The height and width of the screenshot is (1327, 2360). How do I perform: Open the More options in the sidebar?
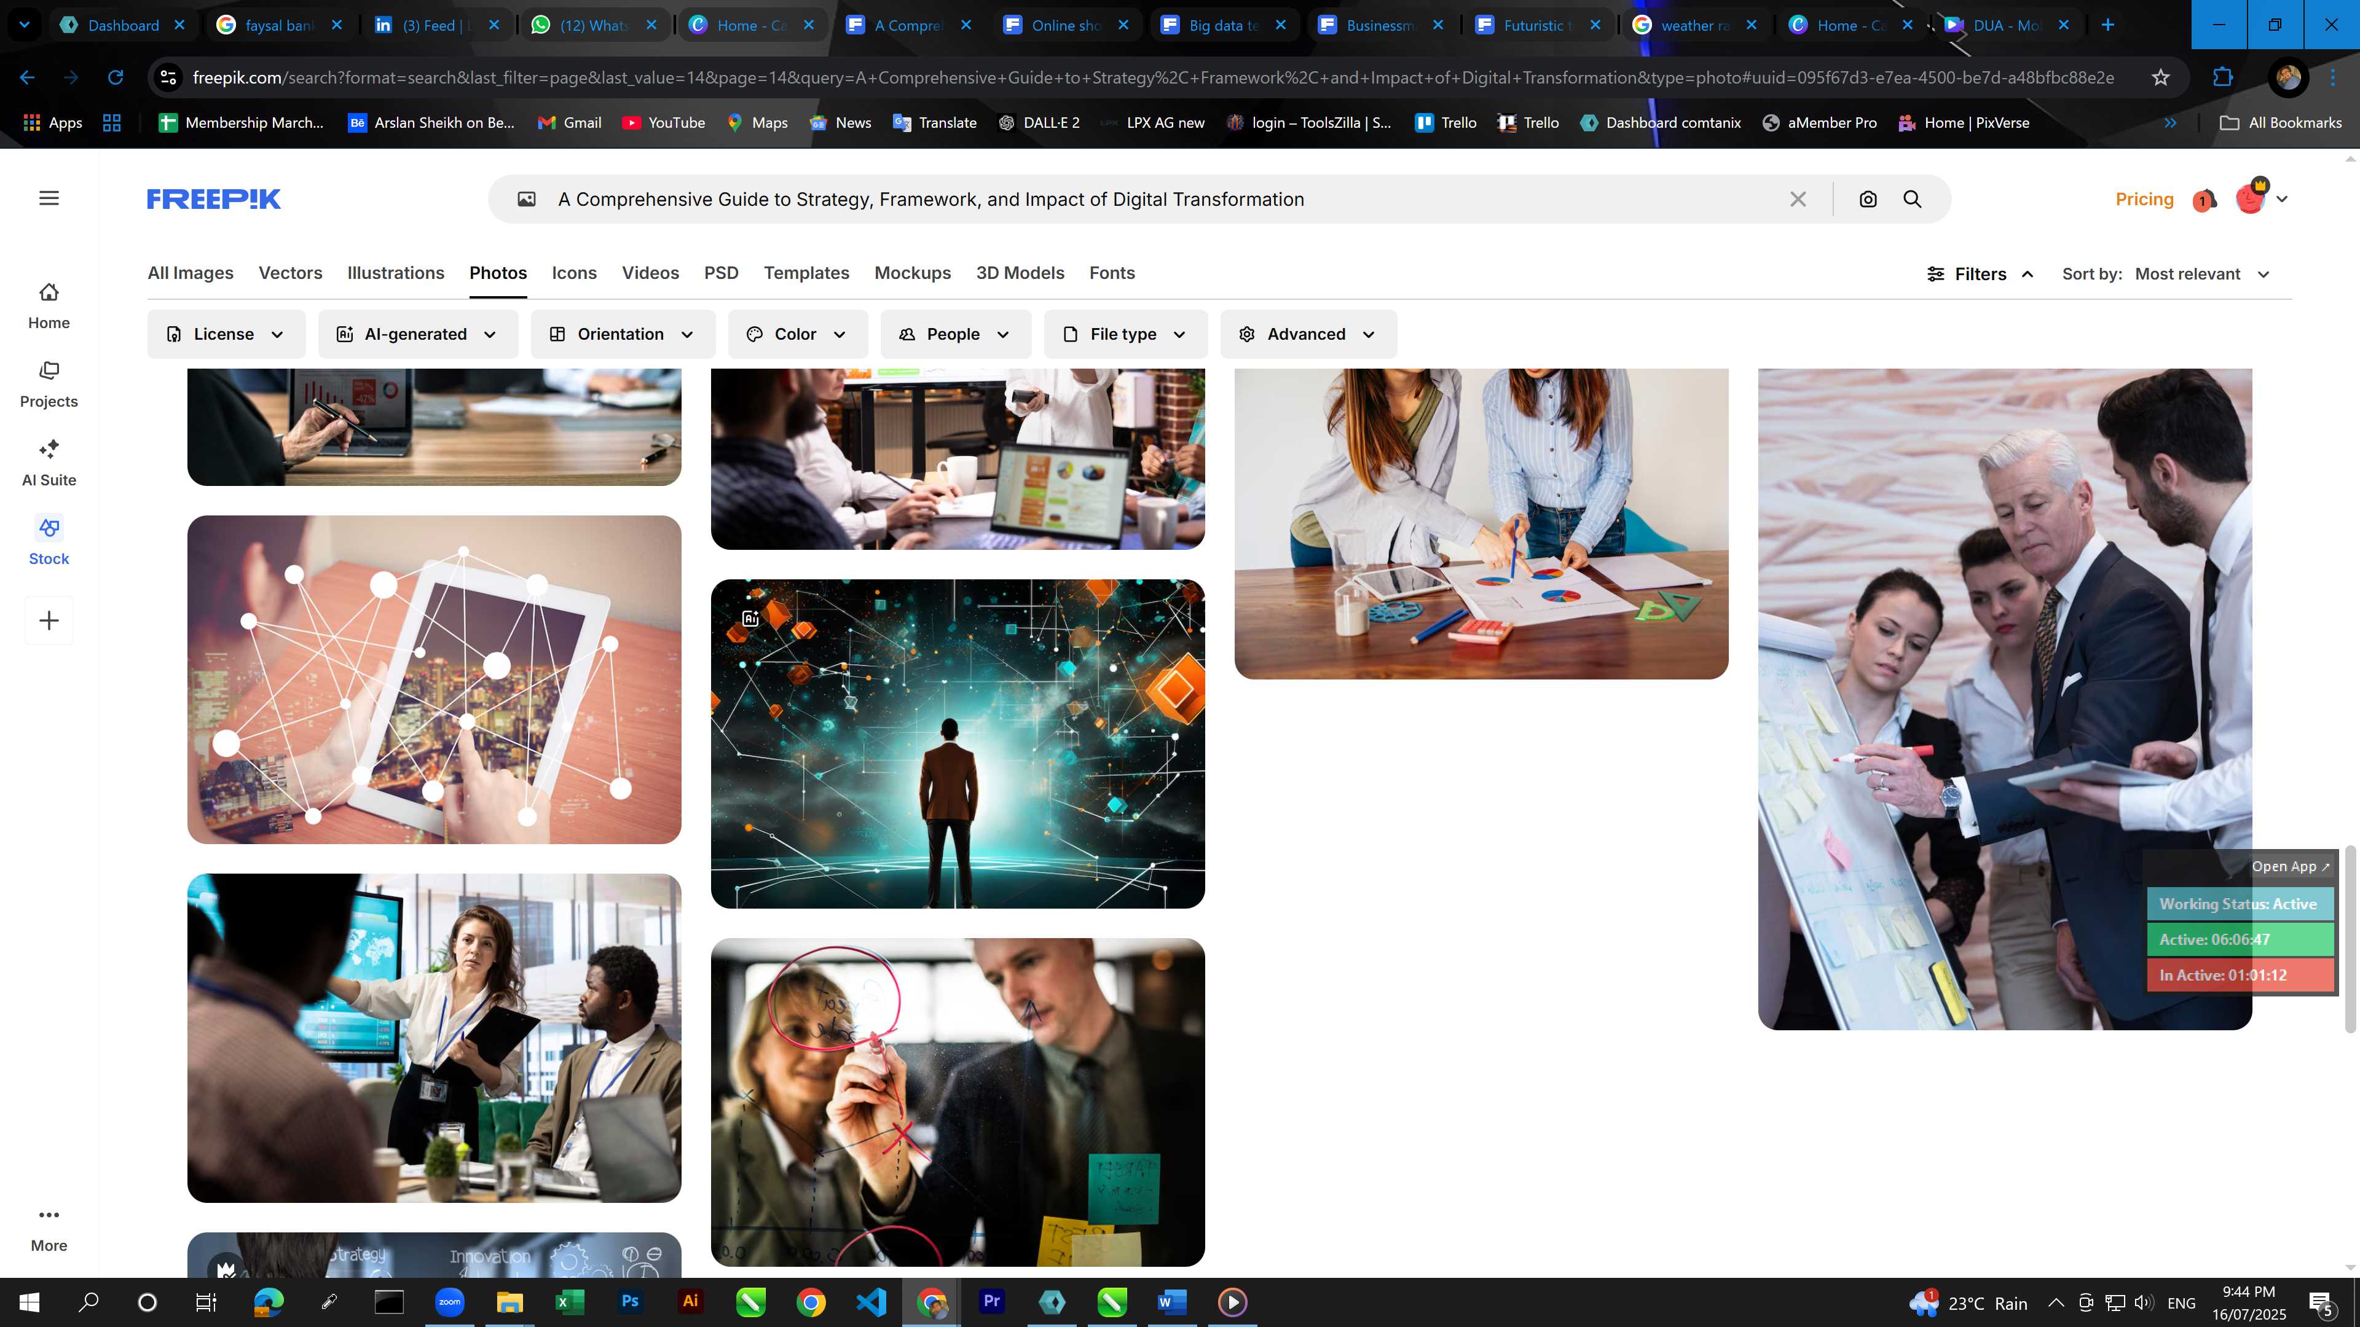[x=49, y=1229]
